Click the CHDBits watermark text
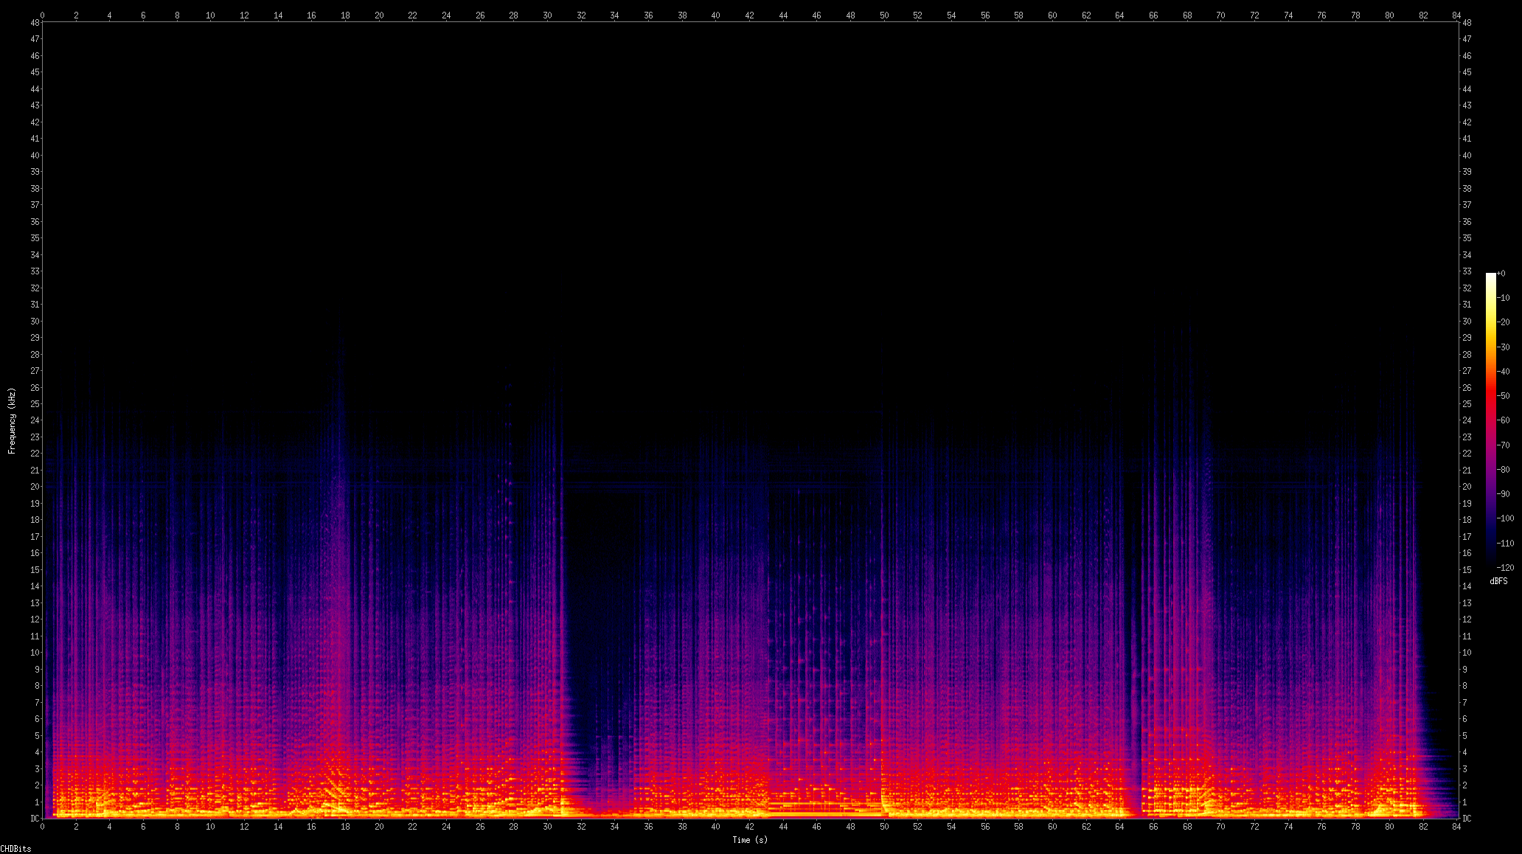 pos(15,849)
